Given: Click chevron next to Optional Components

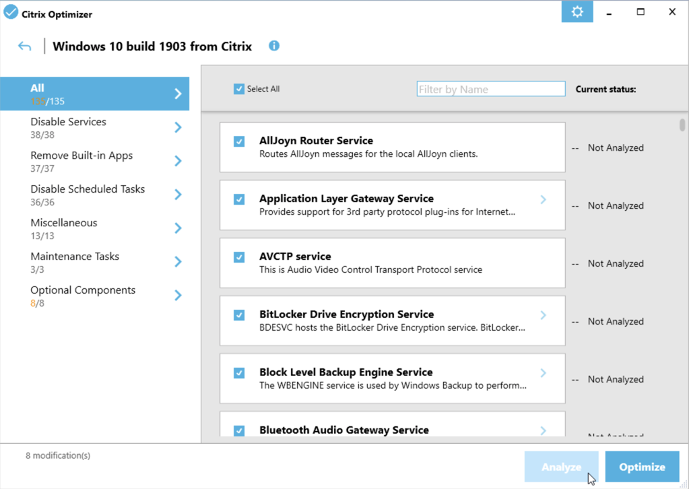Looking at the screenshot, I should coord(178,295).
